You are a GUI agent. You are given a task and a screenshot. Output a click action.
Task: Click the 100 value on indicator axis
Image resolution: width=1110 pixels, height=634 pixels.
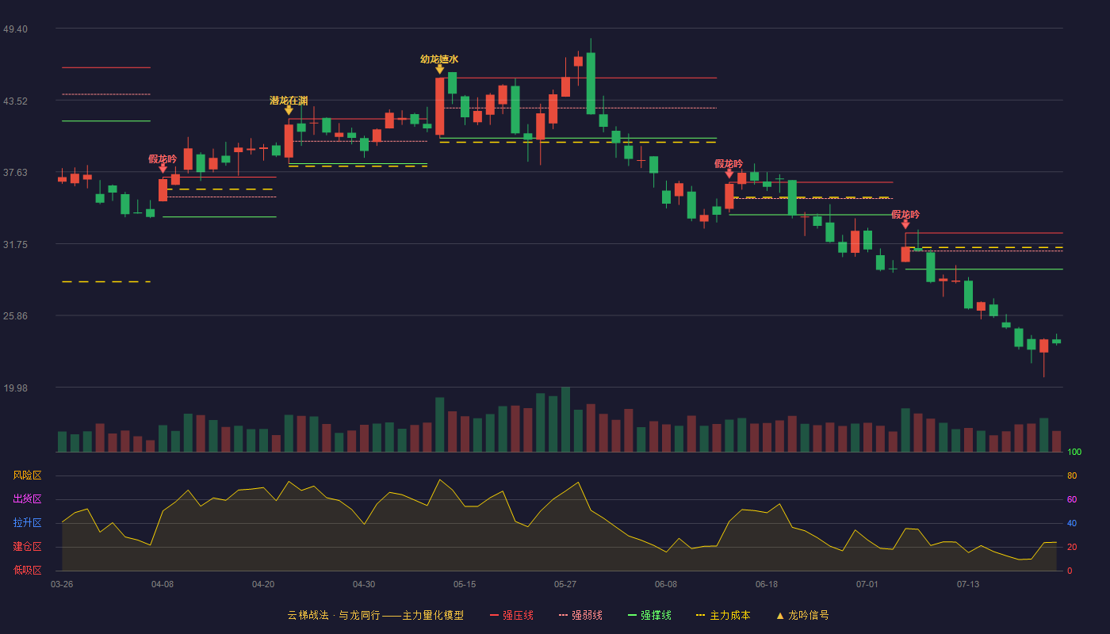pyautogui.click(x=1074, y=452)
